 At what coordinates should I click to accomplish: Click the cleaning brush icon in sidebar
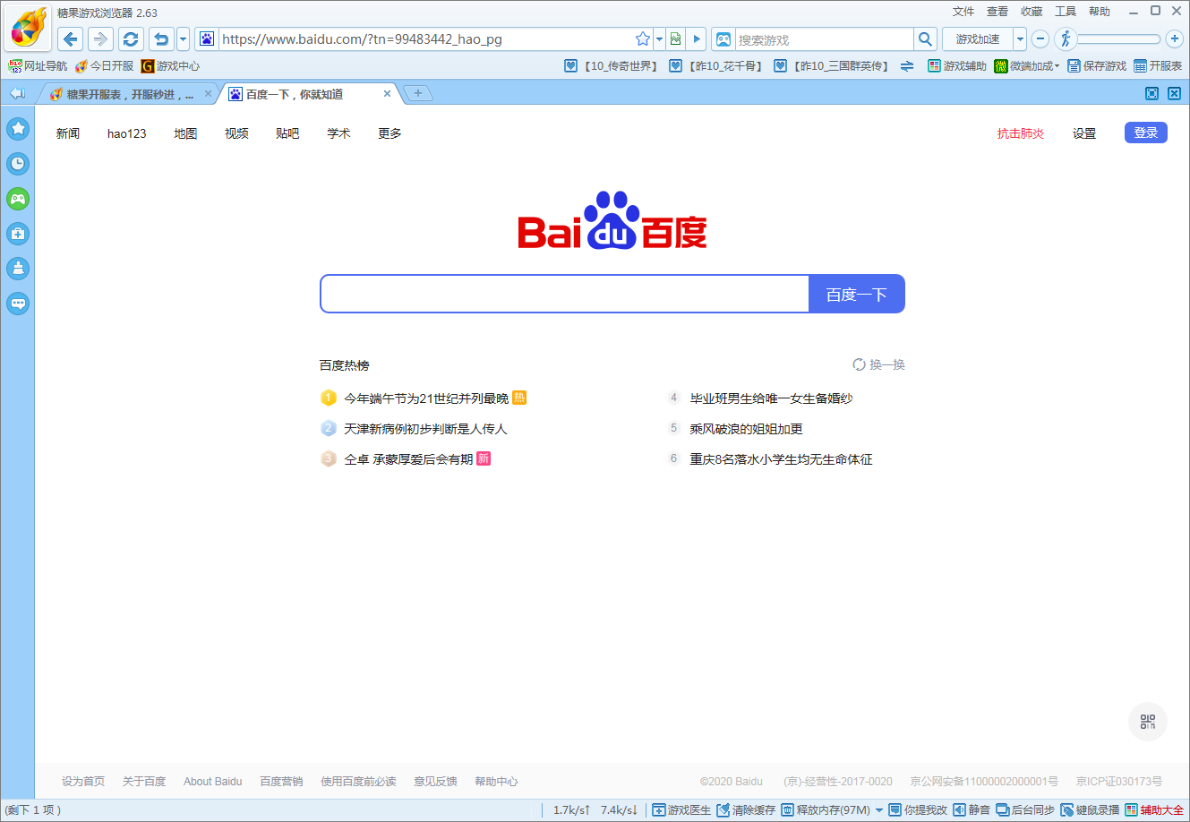pyautogui.click(x=18, y=269)
